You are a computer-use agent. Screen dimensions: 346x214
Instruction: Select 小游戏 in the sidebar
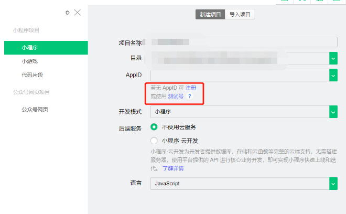[x=30, y=61]
